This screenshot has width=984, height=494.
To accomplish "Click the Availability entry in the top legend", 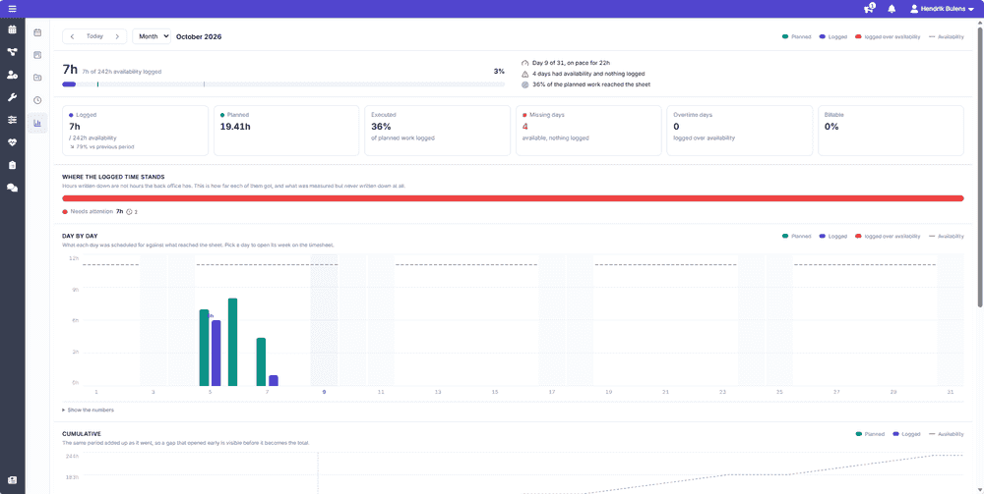I will [947, 37].
